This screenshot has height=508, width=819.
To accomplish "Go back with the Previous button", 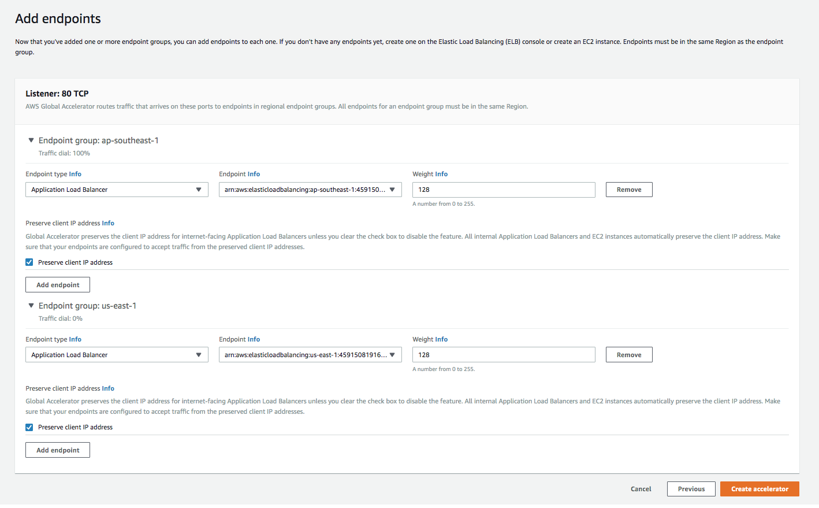I will pyautogui.click(x=691, y=489).
